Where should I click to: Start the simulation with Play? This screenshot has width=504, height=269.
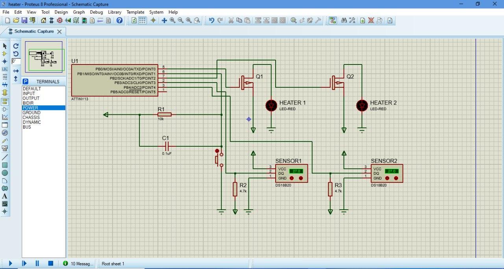tap(11, 263)
